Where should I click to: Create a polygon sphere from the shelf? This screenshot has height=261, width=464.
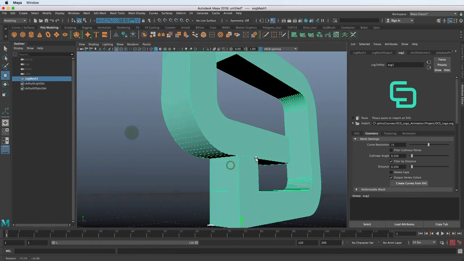tap(14, 35)
